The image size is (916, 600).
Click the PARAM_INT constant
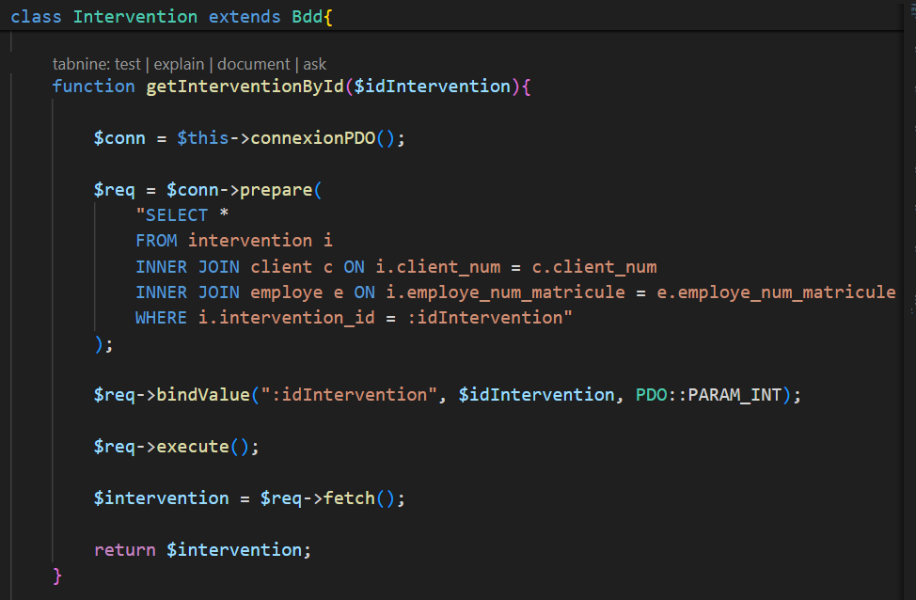click(734, 395)
